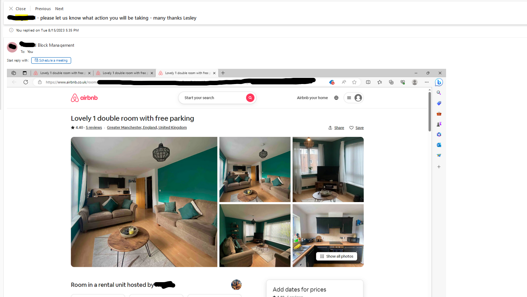
Task: Close the first Airbnb browser tab
Action: pos(90,73)
